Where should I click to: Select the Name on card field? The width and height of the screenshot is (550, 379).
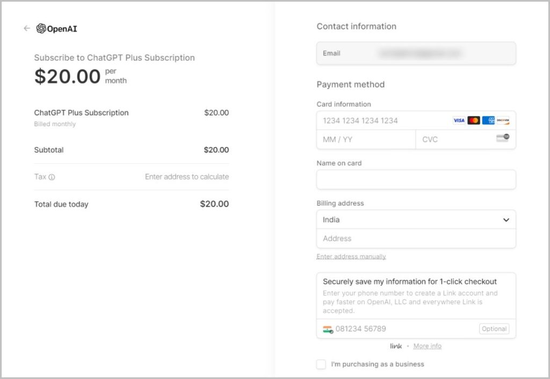(416, 179)
